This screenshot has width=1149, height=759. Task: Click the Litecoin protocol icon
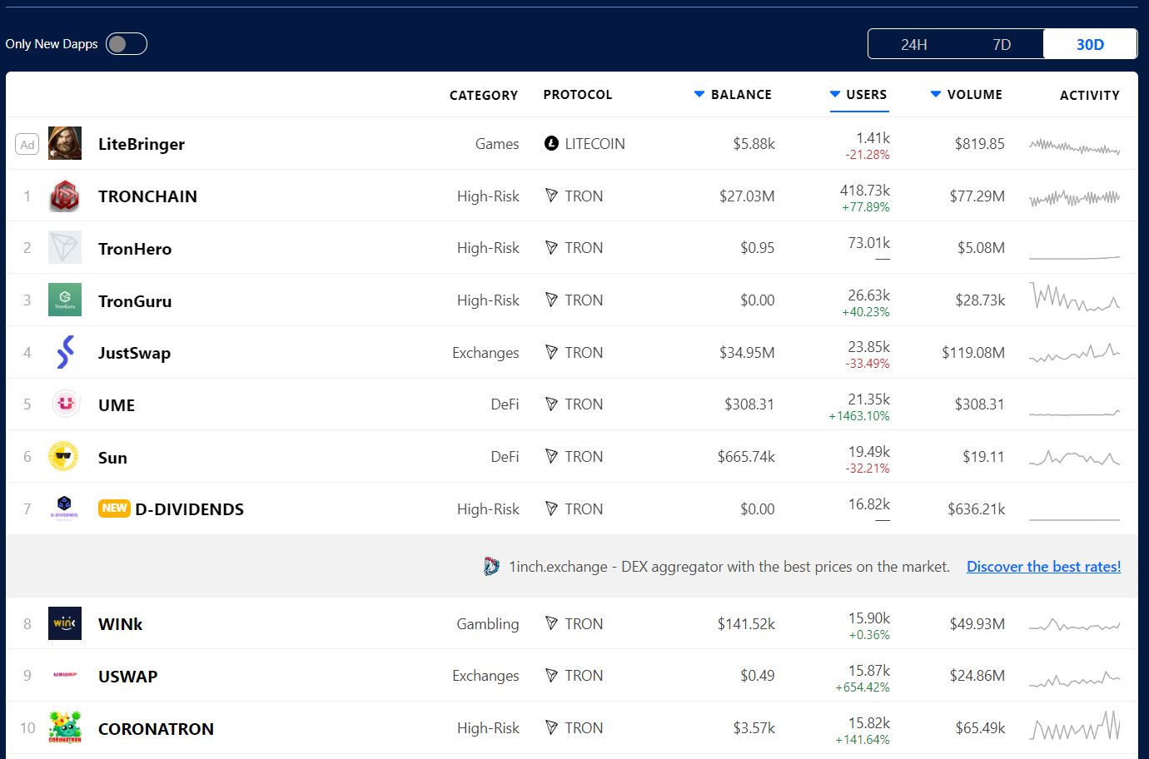(551, 143)
